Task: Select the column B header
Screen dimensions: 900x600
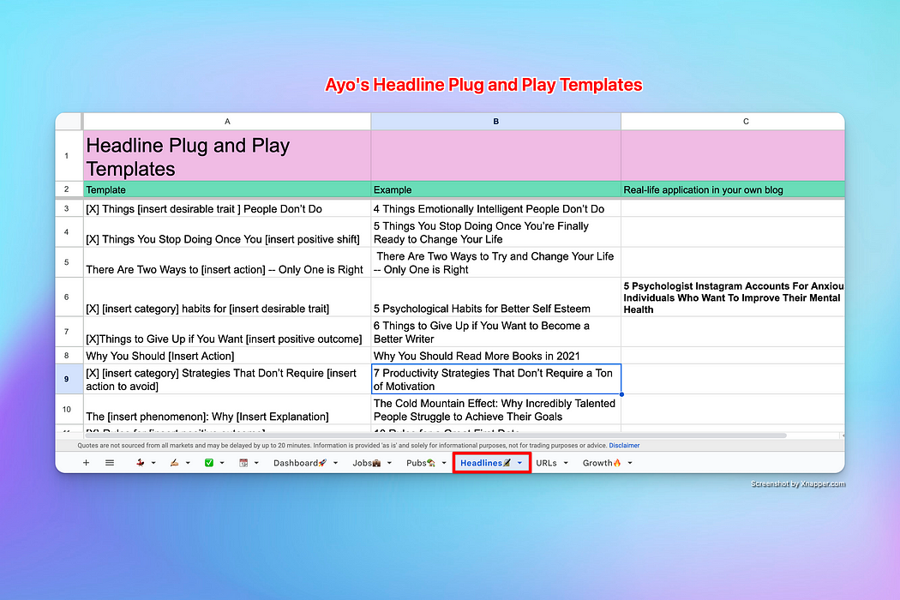Action: click(495, 121)
